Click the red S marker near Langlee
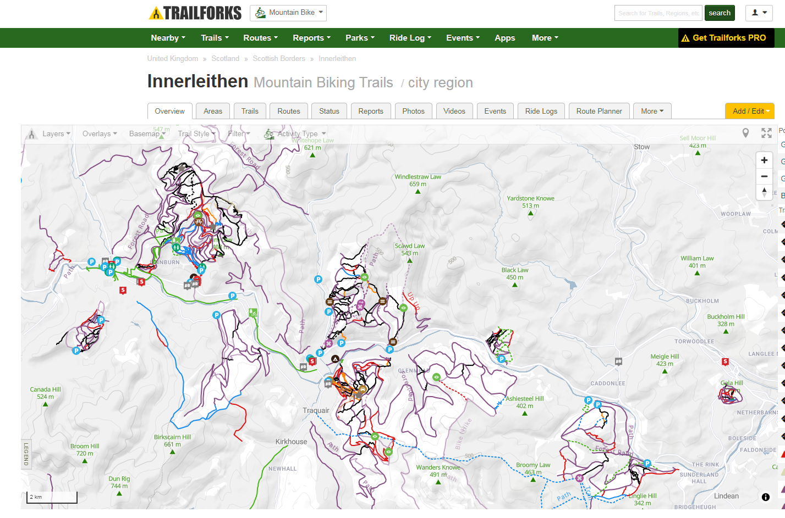 (725, 361)
